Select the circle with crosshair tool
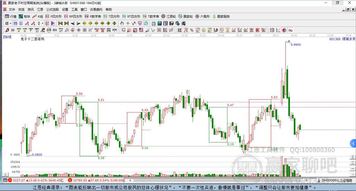This screenshot has height=191, width=356. (x=73, y=30)
